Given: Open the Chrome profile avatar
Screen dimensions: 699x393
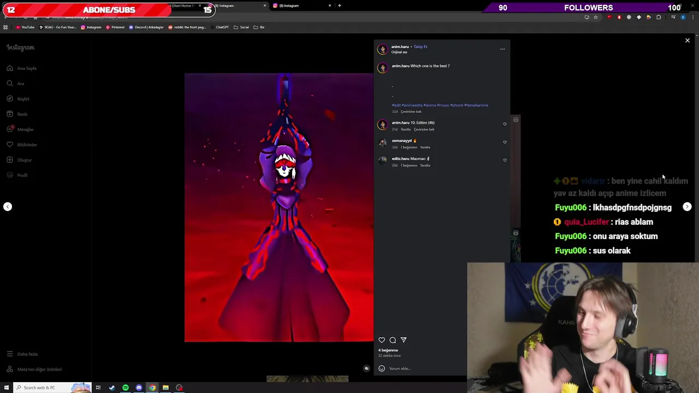Looking at the screenshot, I should point(683,17).
